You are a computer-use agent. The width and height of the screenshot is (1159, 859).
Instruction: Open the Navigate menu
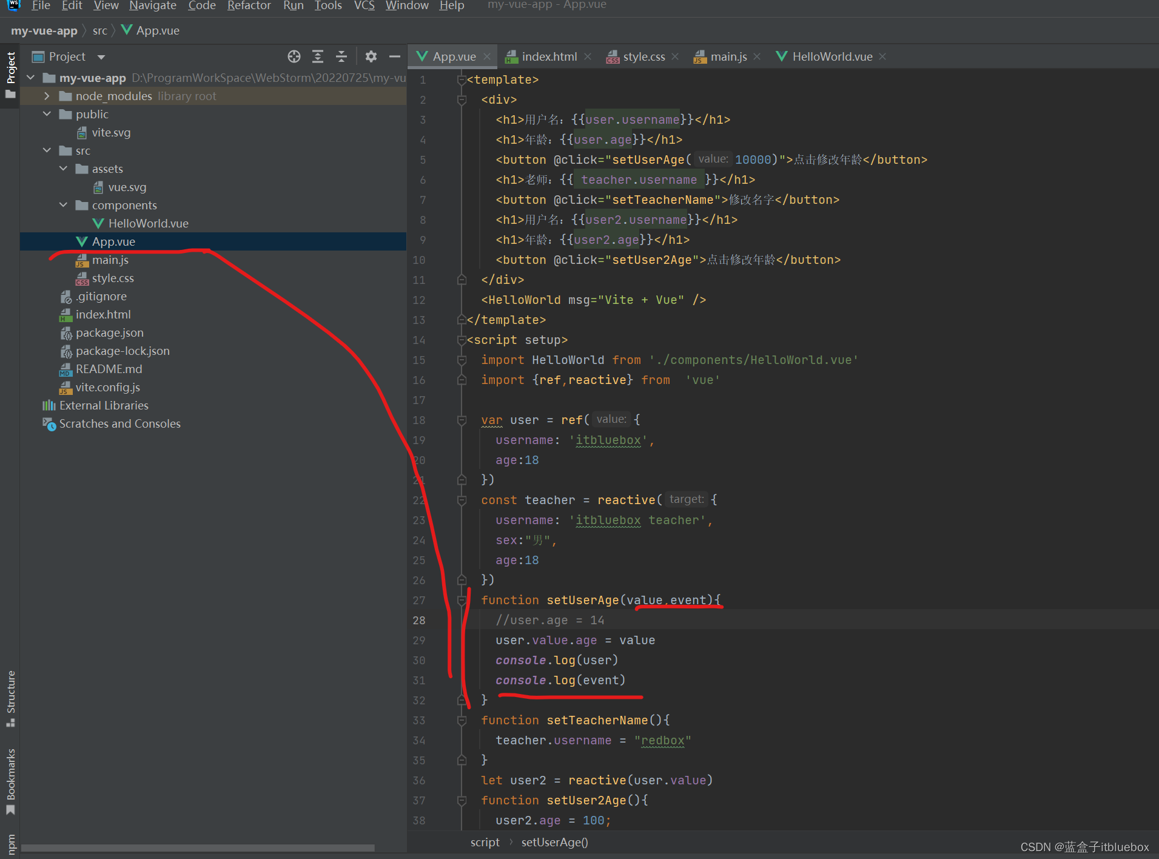pos(153,5)
